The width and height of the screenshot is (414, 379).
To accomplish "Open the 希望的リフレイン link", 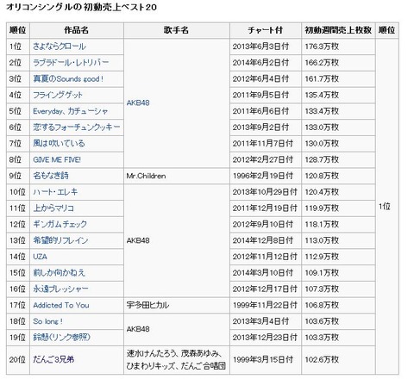I will (60, 240).
